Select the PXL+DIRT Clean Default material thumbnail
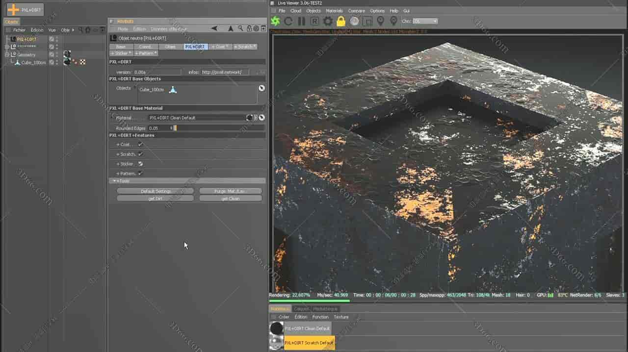This screenshot has height=352, width=628. 276,328
